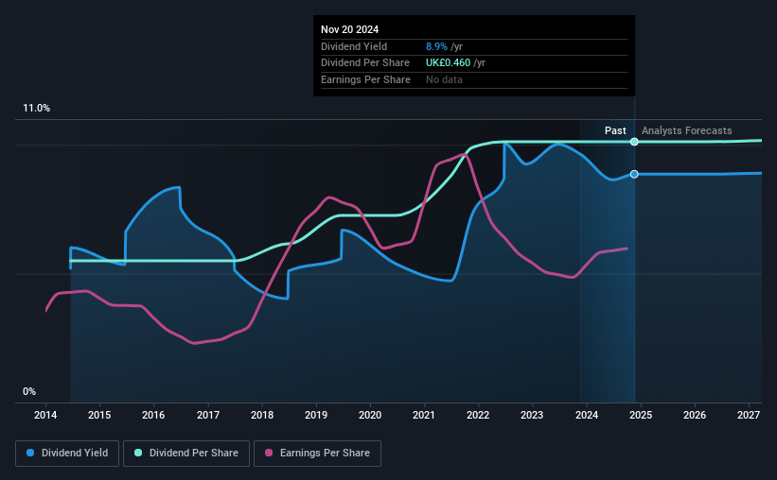
Task: Click the 0% y-axis label
Action: pyautogui.click(x=29, y=391)
